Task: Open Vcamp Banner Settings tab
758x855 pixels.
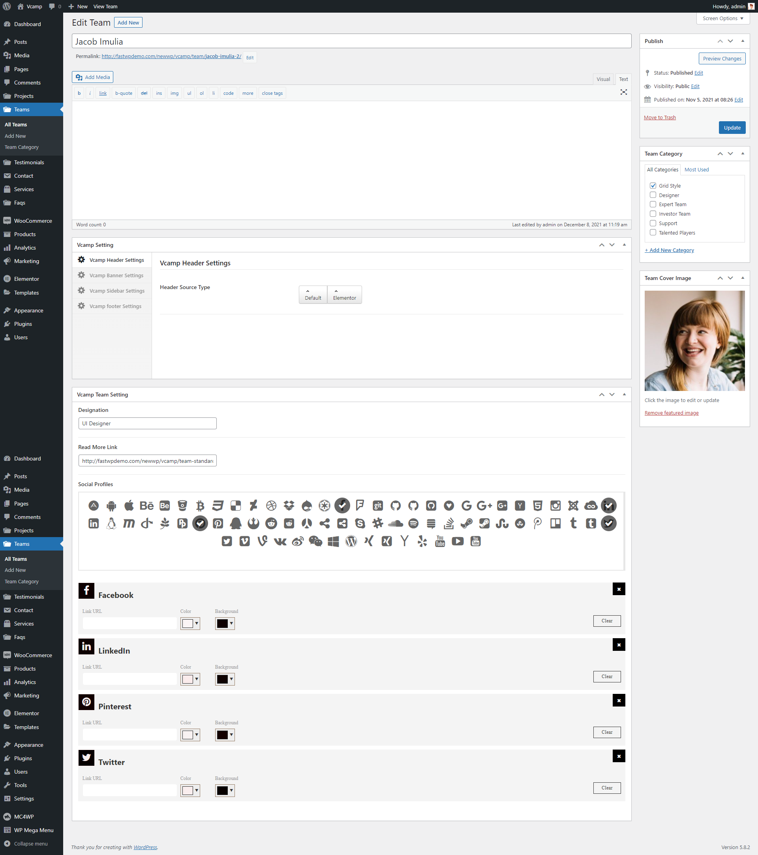Action: coord(116,275)
